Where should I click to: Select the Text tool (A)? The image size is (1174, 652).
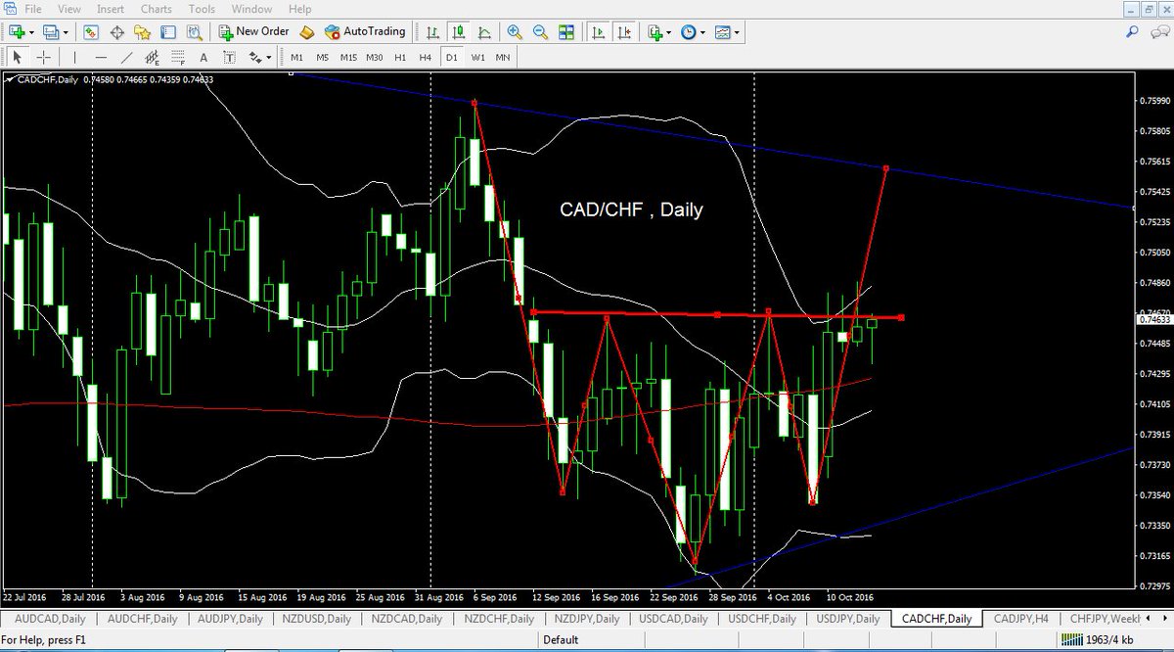click(x=203, y=58)
